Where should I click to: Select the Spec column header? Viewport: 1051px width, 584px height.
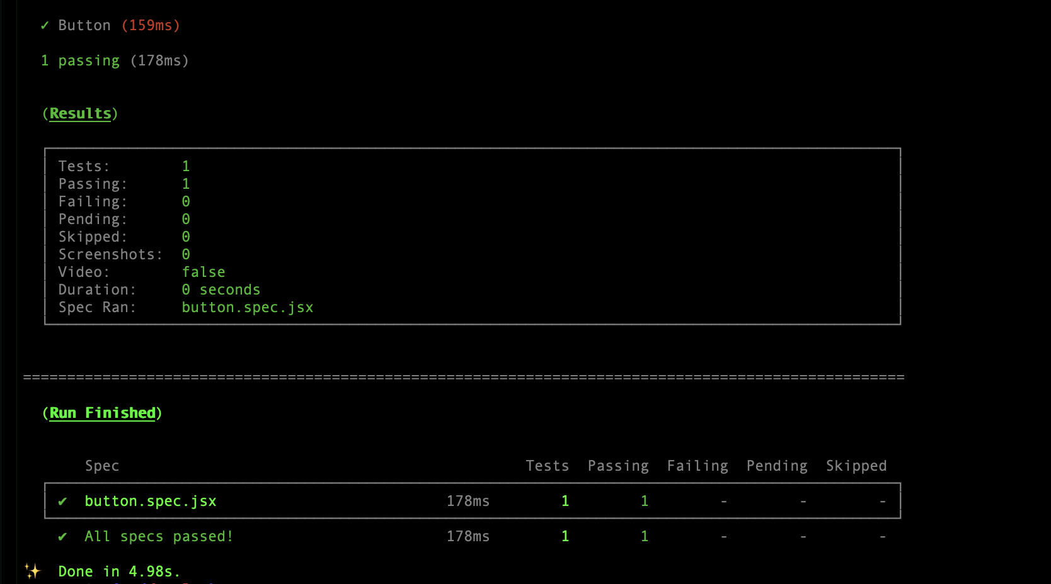pyautogui.click(x=102, y=466)
